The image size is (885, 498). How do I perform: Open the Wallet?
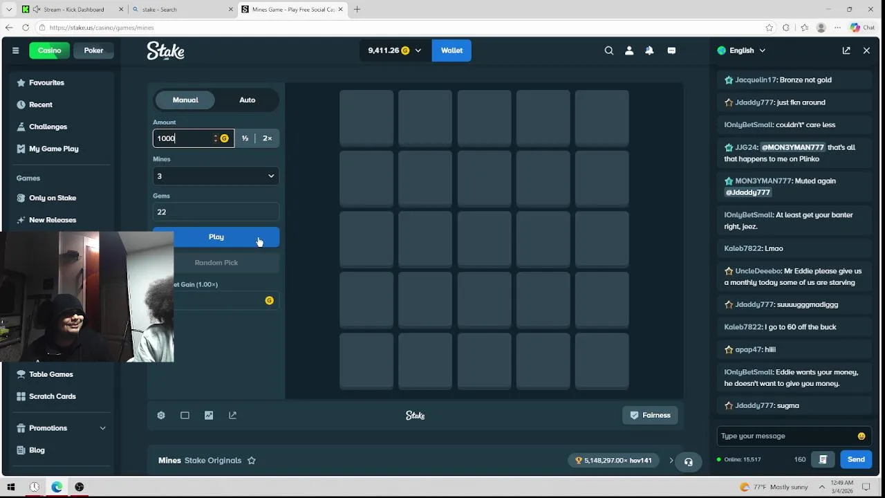[451, 50]
